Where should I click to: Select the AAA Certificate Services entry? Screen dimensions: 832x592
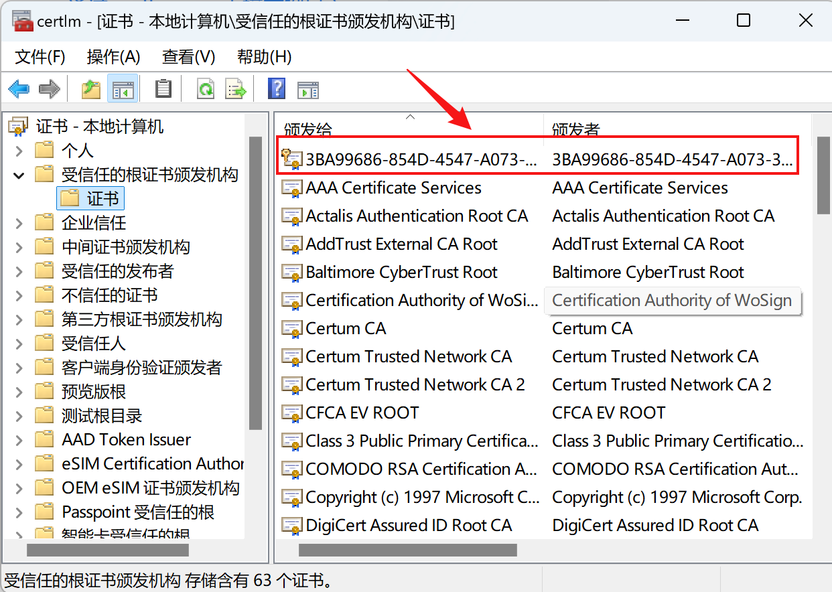(x=393, y=188)
